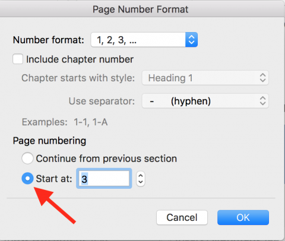
Task: Decrease Start at value with down arrow
Action: (141, 182)
